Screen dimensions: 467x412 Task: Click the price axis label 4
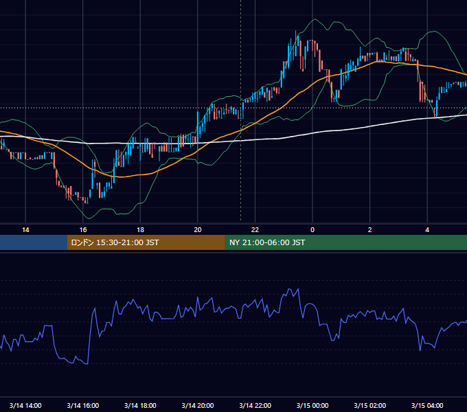click(x=427, y=230)
